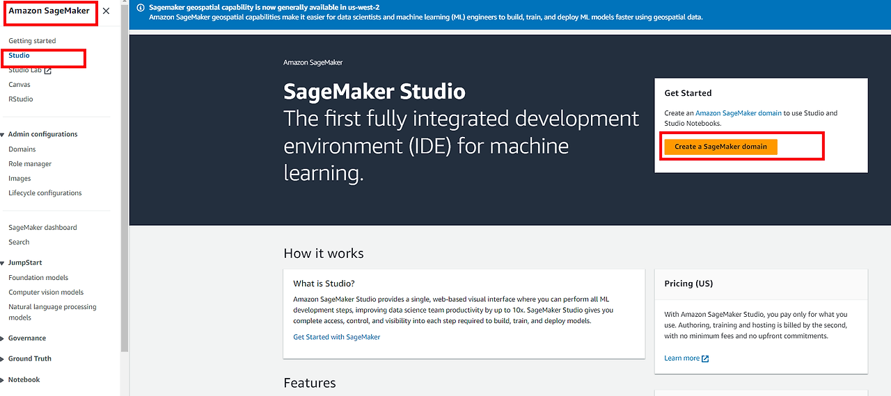891x396 pixels.
Task: Click the What is Studio? card title
Action: (x=324, y=283)
